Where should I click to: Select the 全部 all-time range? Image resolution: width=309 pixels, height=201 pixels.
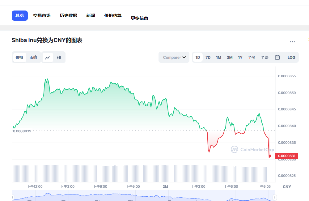tap(265, 57)
